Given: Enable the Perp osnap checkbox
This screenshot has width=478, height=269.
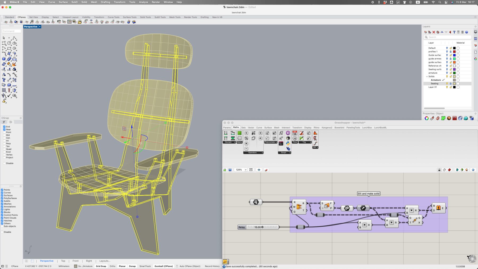Looking at the screenshot, I should pos(4,143).
